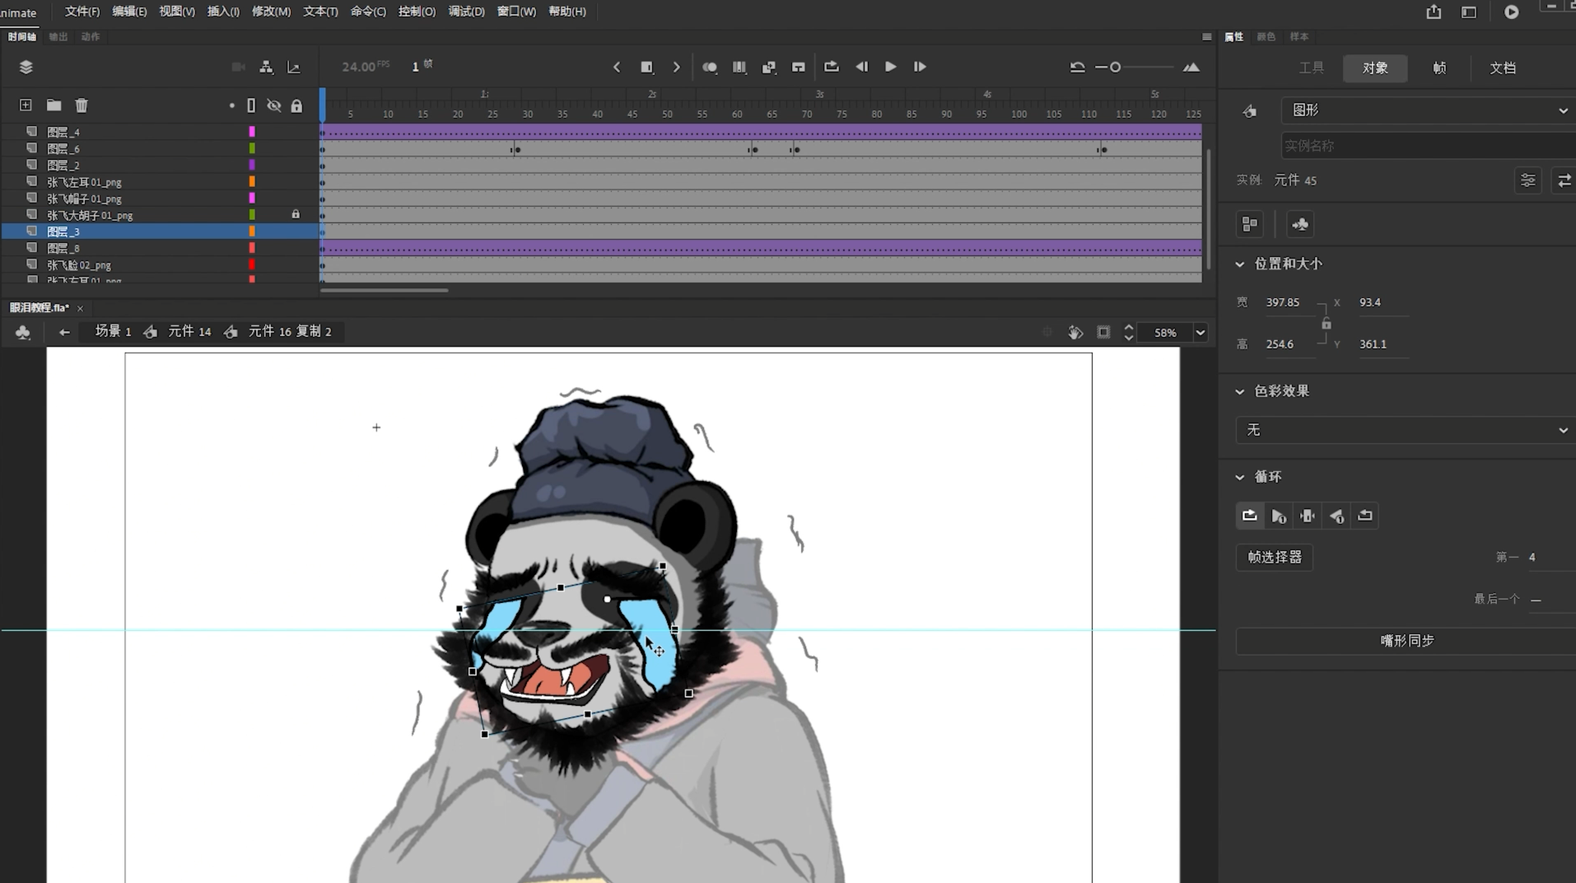The width and height of the screenshot is (1576, 883).
Task: Open the 图形 symbol type dropdown
Action: 1429,110
